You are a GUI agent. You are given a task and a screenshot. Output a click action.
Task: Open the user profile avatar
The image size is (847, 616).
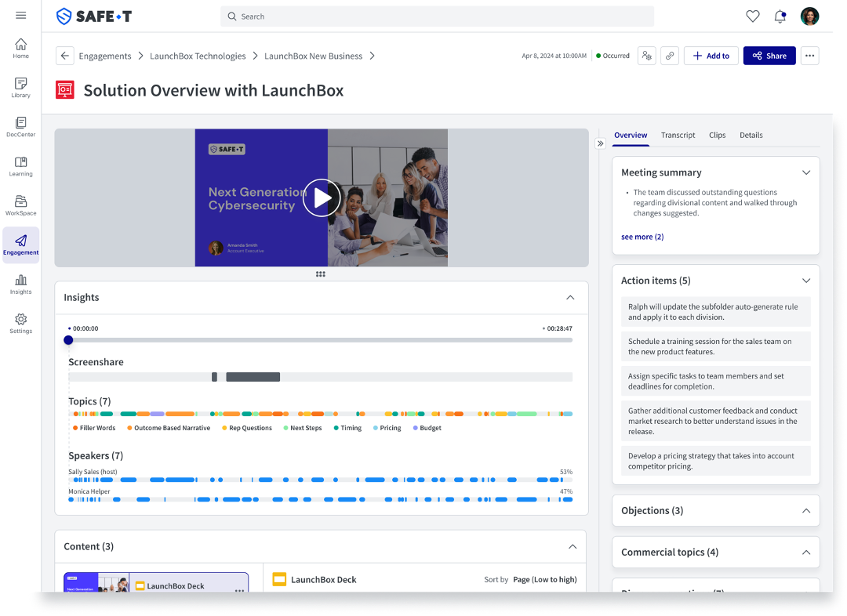point(809,16)
